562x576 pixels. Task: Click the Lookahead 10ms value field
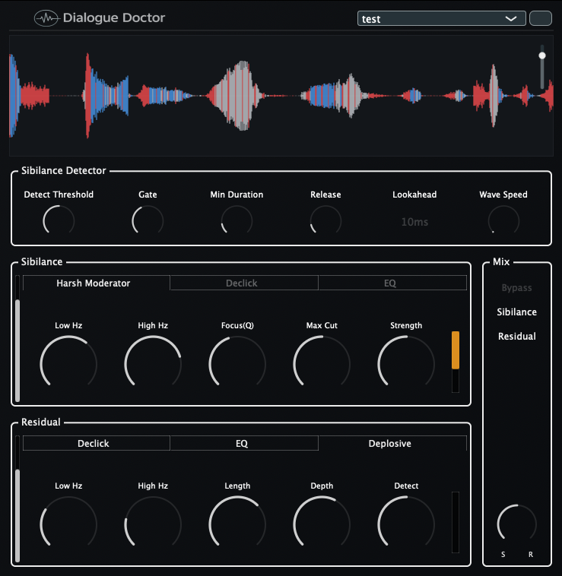414,222
